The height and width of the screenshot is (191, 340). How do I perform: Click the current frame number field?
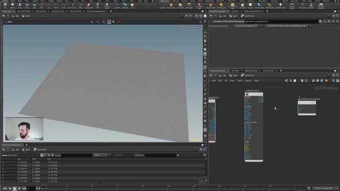tap(31, 189)
